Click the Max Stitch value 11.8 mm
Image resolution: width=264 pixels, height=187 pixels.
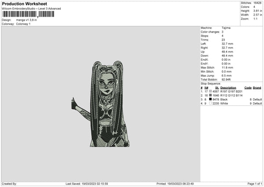tap(227, 67)
